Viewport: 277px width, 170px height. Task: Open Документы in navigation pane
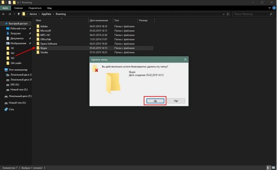click(17, 38)
